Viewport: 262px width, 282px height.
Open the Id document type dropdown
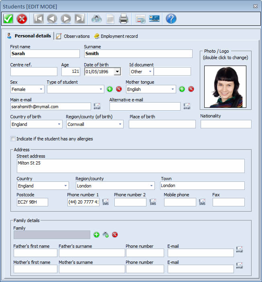coord(150,72)
